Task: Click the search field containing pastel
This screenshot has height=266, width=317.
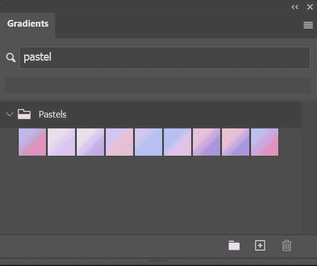Action: [x=165, y=58]
